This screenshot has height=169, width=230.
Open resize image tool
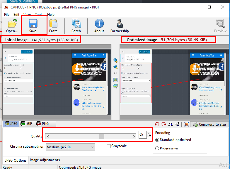point(186,124)
